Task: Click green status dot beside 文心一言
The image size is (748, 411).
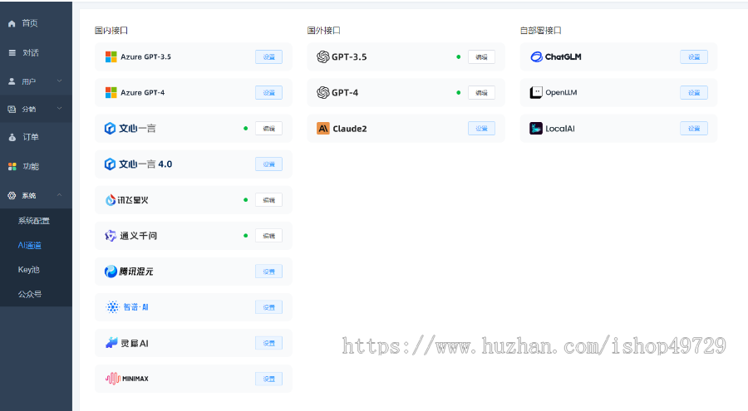Action: [x=246, y=128]
